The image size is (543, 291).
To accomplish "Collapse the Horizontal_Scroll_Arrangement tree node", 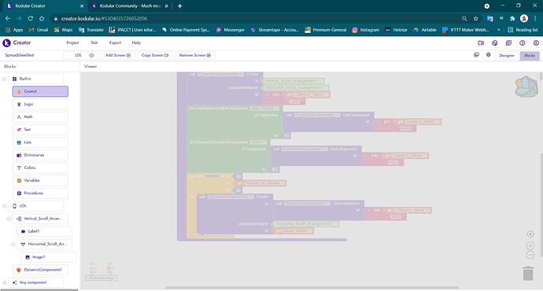I will coord(13,245).
